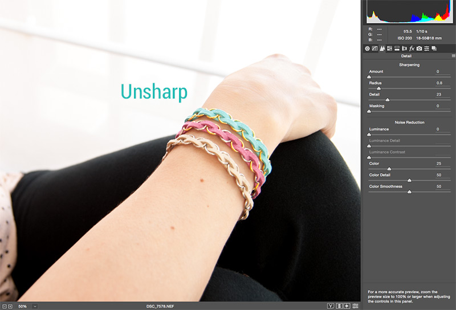Click the Sharpening Detail slider handle

tap(388, 100)
